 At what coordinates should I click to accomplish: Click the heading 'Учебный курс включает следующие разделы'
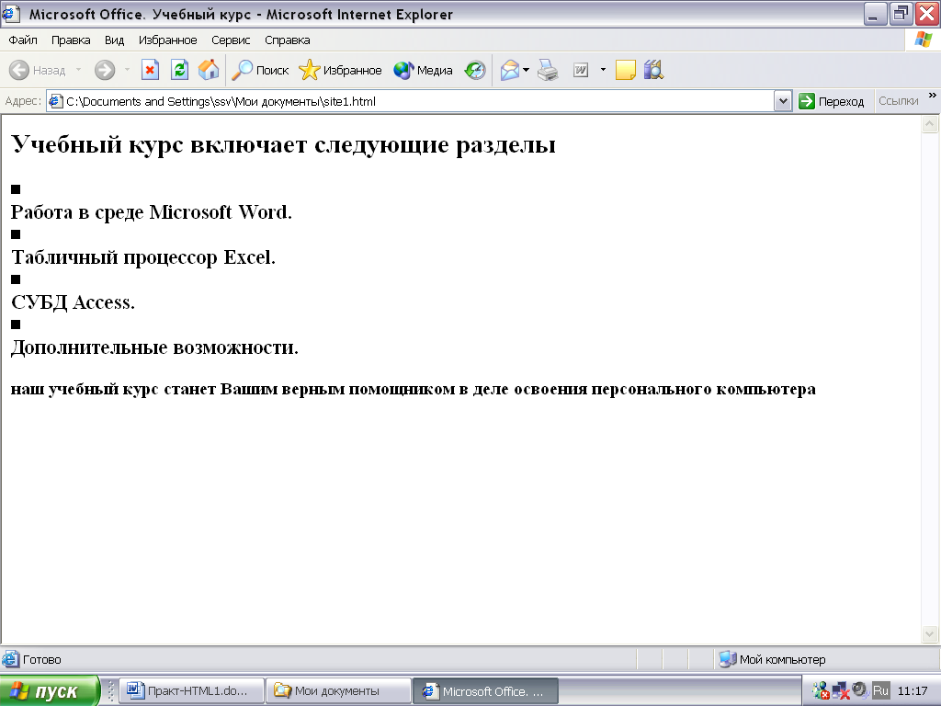283,144
